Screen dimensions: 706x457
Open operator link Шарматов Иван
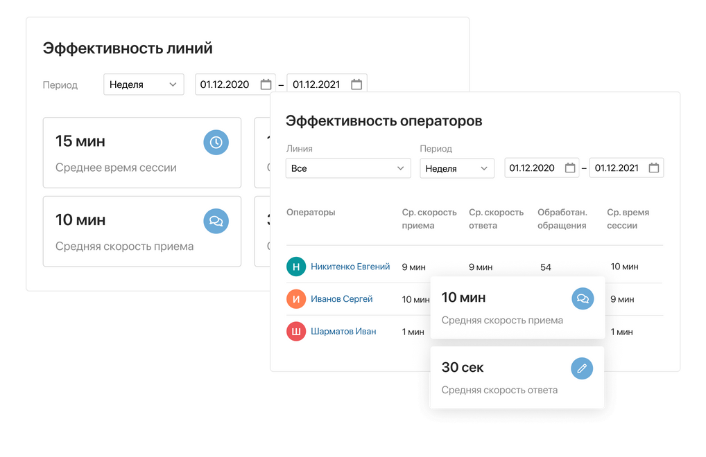click(x=343, y=332)
